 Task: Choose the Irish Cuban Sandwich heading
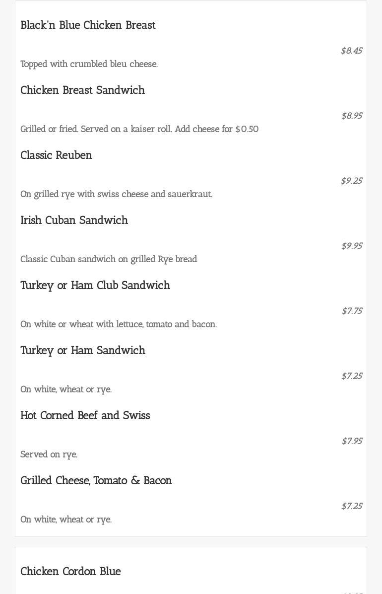(x=74, y=221)
